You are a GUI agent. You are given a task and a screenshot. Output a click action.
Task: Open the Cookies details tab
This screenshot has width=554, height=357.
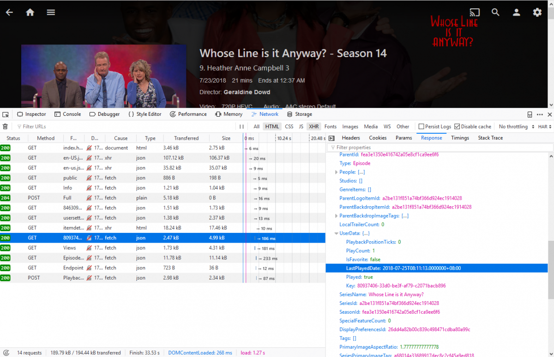[378, 138]
